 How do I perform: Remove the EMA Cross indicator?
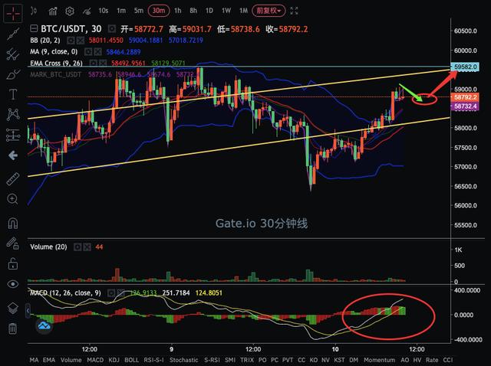coord(103,63)
